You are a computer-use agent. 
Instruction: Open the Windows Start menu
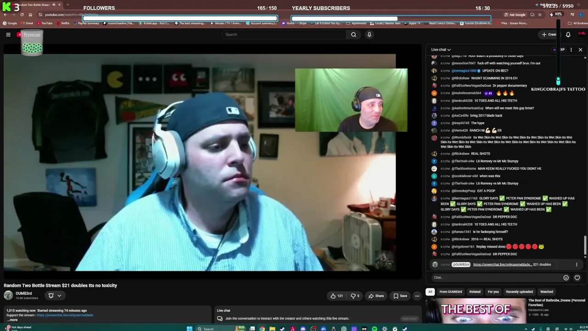[189, 329]
